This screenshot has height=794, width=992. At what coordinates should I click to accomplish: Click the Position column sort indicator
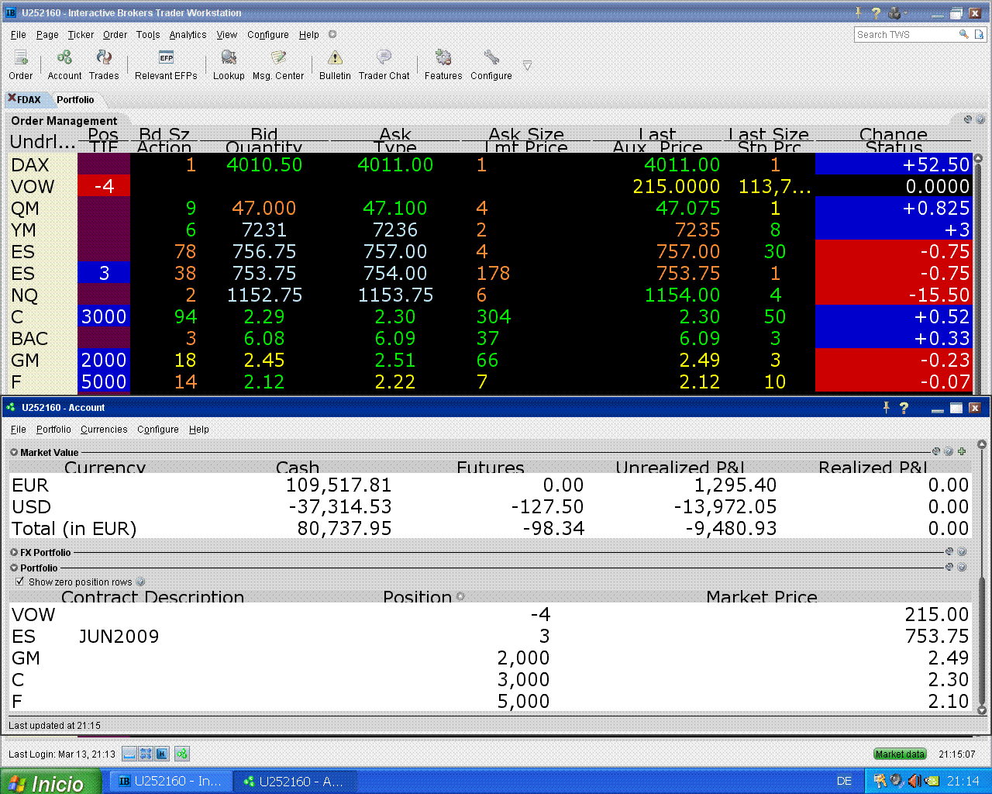pyautogui.click(x=460, y=596)
